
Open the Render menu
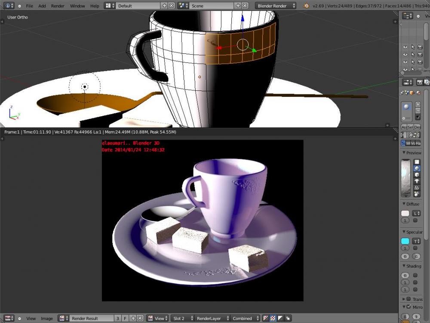click(x=58, y=6)
